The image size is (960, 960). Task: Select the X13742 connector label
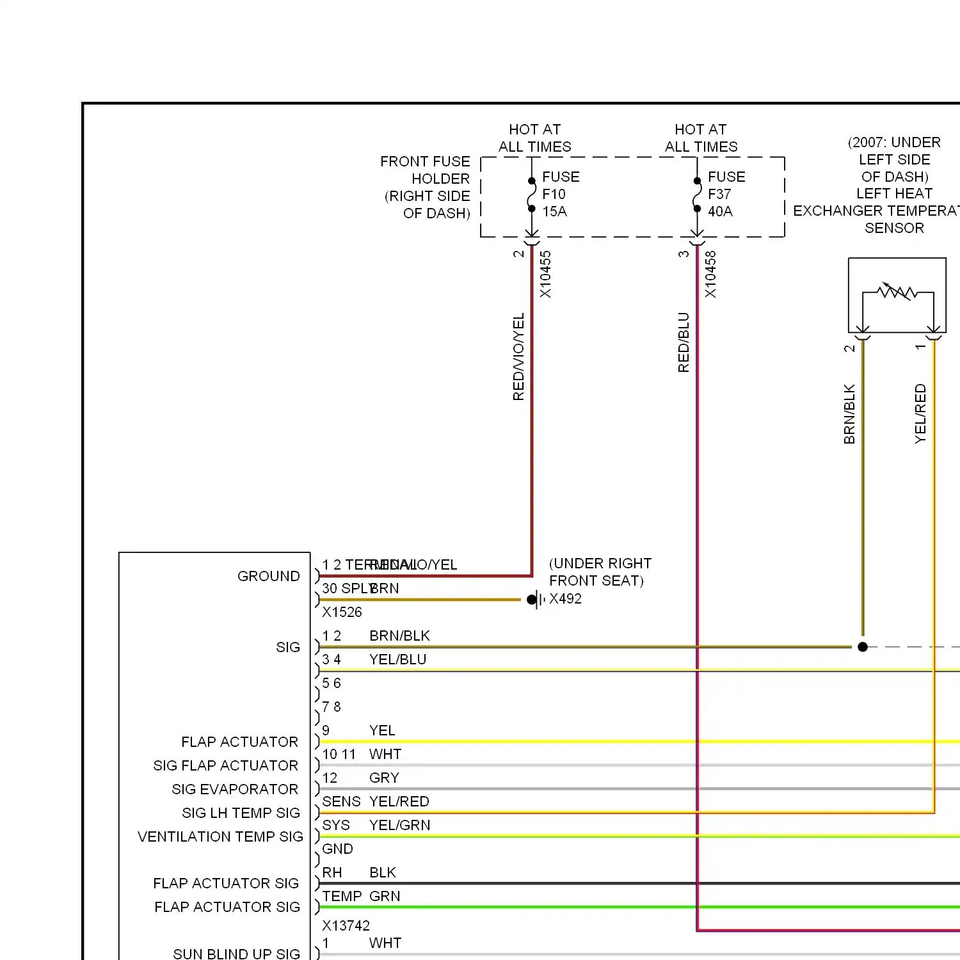click(346, 926)
